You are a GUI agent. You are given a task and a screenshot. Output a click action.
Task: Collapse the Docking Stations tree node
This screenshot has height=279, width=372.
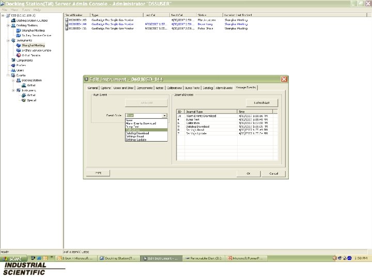tap(8, 25)
